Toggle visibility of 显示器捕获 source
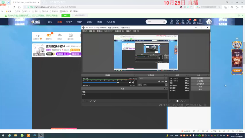This screenshot has width=245, height=138. (x=186, y=86)
